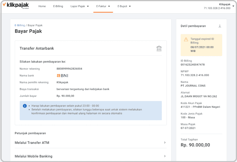Click account owner name Klikpajak
Viewport: 237px width, 162px height.
pyautogui.click(x=62, y=82)
